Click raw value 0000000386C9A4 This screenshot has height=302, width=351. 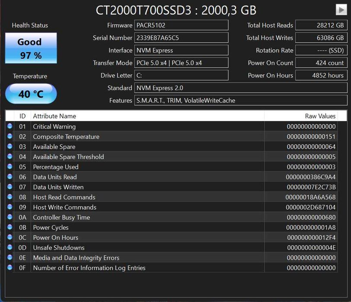(311, 177)
